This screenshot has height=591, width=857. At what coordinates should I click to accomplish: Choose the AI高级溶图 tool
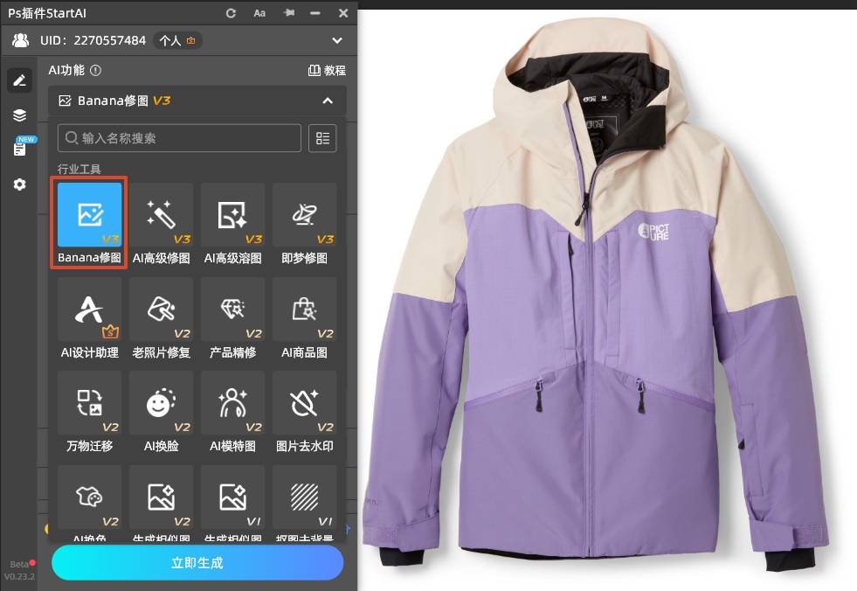click(232, 215)
